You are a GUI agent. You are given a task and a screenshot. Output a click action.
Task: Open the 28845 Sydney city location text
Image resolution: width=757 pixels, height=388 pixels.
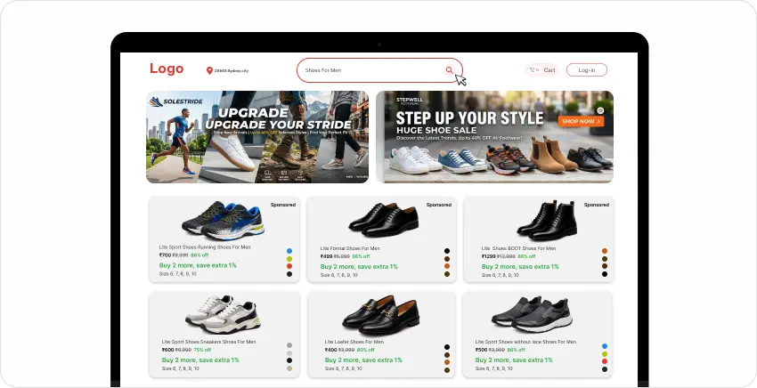pos(232,71)
